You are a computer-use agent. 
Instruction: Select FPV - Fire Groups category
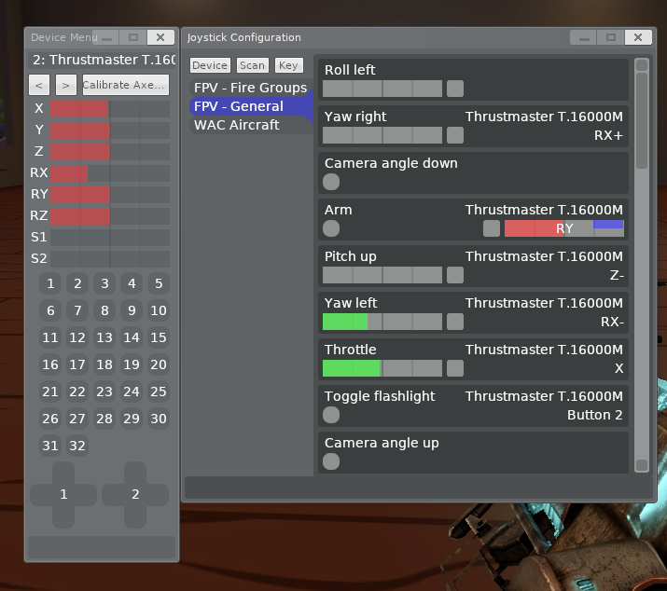(251, 88)
